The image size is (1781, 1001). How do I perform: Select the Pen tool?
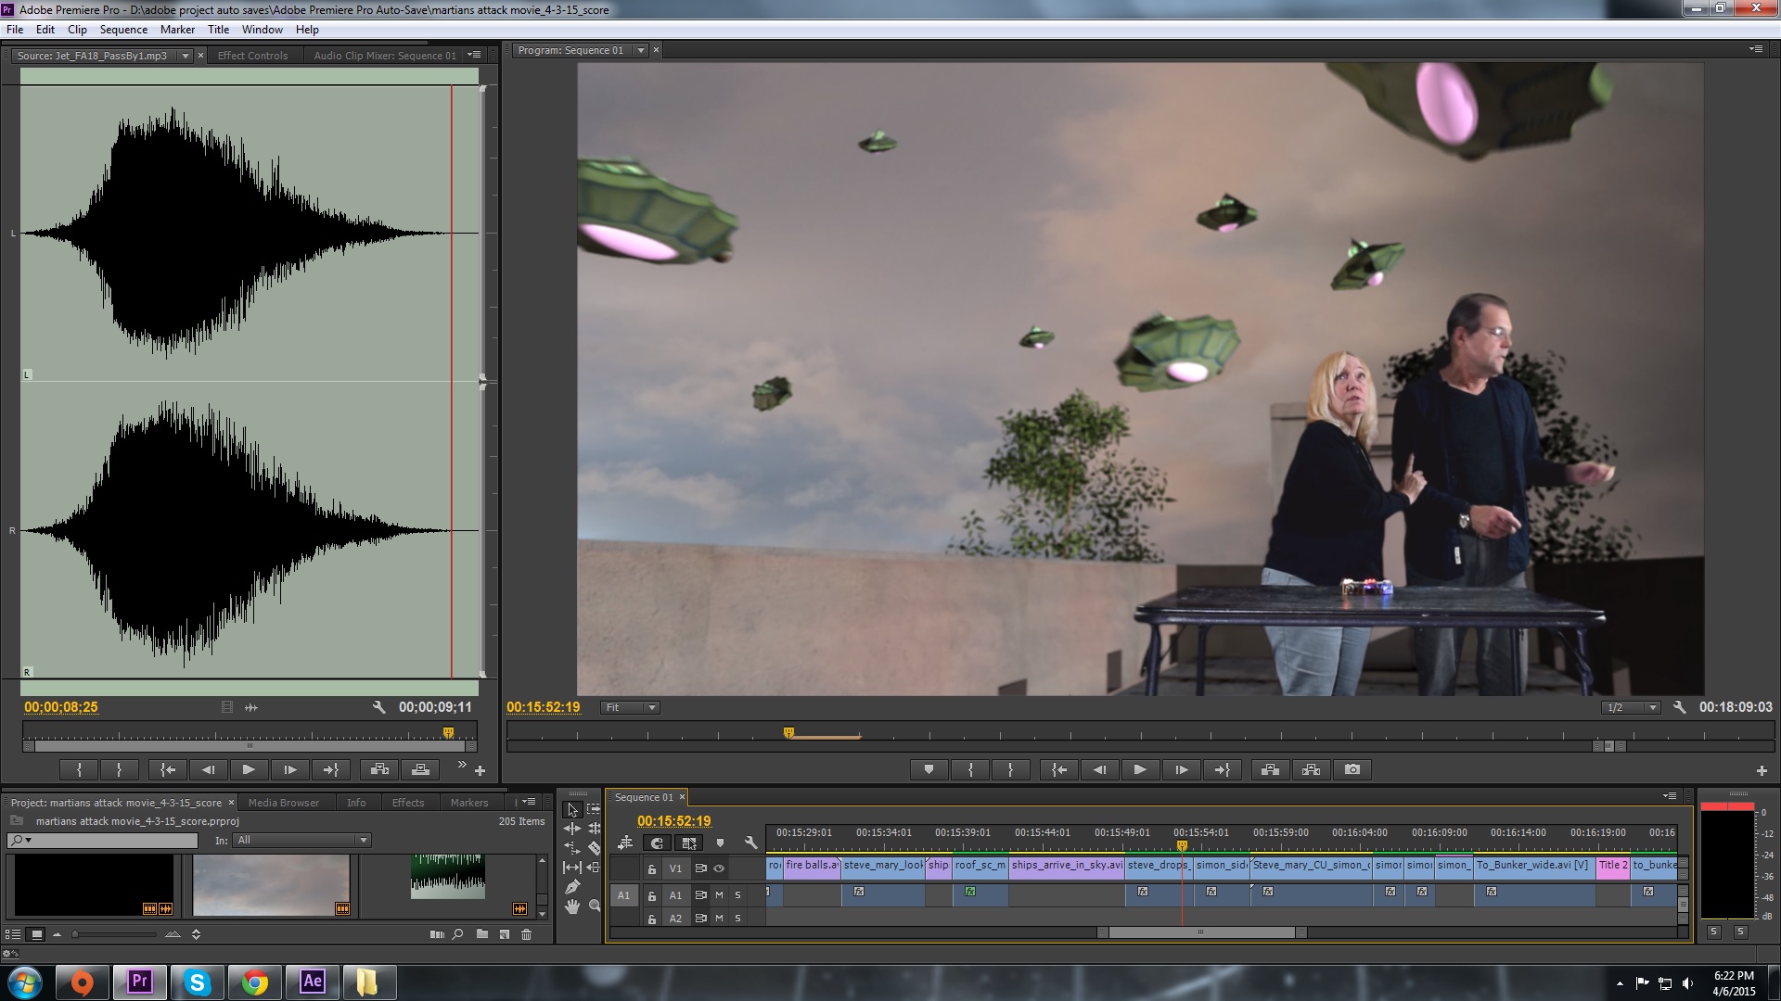[572, 887]
